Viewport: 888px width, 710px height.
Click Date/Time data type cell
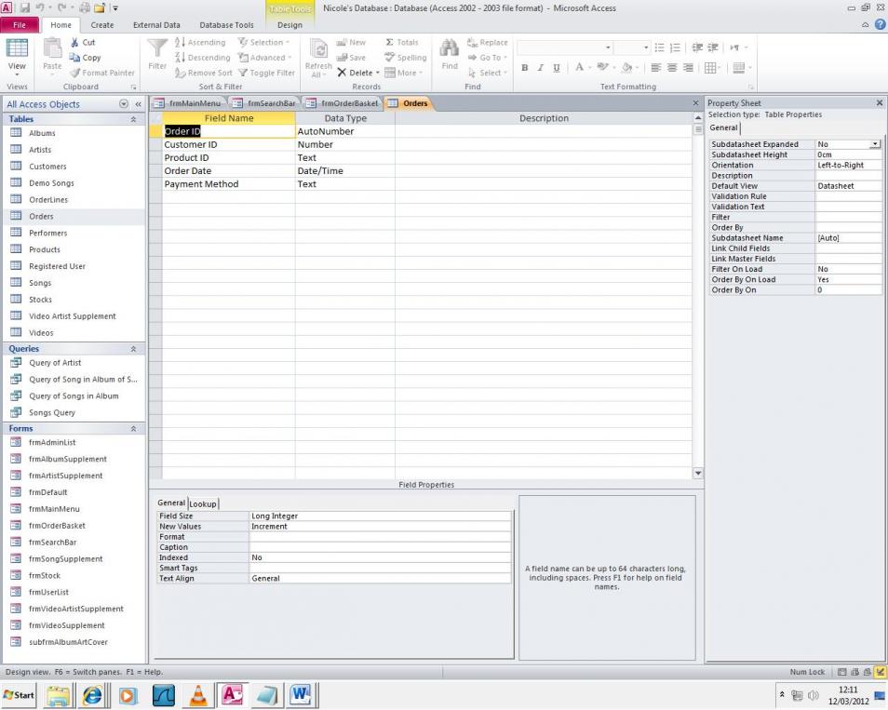345,171
